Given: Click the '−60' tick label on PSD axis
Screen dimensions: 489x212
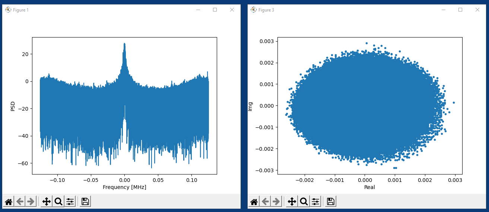Looking at the screenshot, I should pyautogui.click(x=24, y=163).
